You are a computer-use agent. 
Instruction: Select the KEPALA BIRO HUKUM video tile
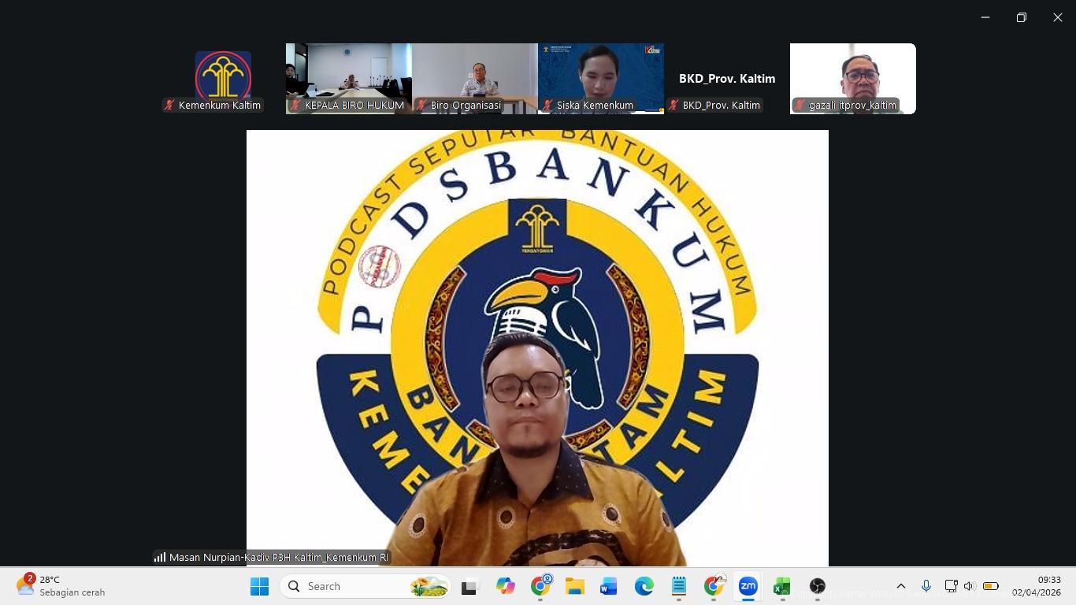click(348, 78)
